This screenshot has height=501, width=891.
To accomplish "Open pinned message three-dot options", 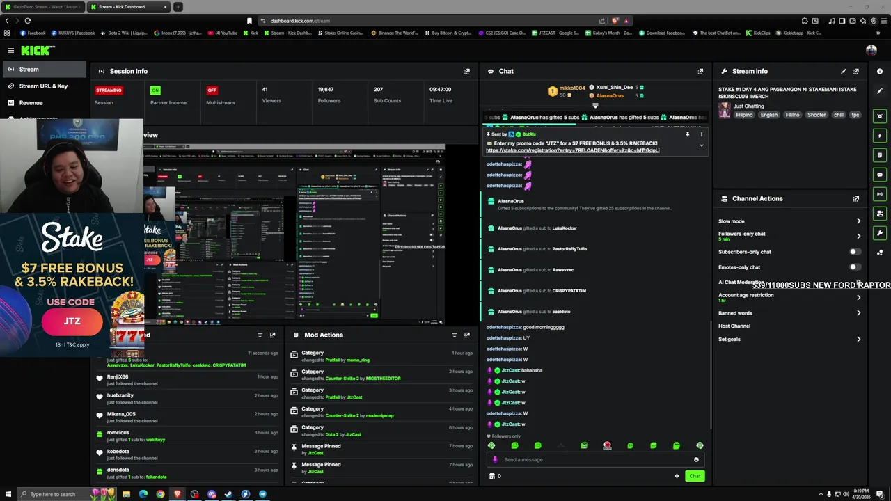I will click(x=702, y=134).
